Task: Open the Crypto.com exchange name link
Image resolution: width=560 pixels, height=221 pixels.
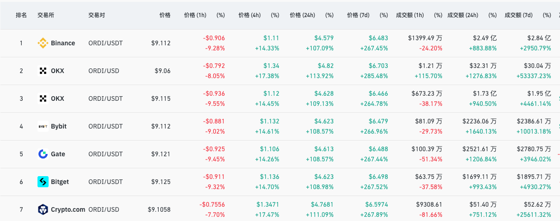Action: [68, 209]
